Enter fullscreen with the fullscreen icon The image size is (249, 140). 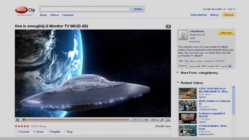(x=168, y=120)
